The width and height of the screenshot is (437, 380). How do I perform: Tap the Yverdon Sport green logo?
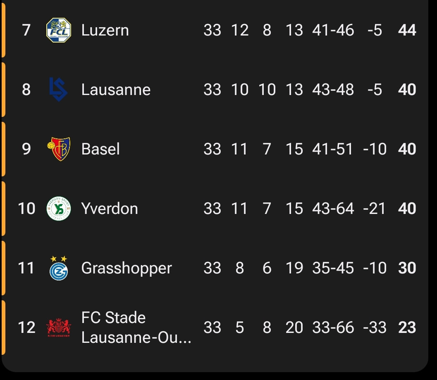(x=58, y=209)
